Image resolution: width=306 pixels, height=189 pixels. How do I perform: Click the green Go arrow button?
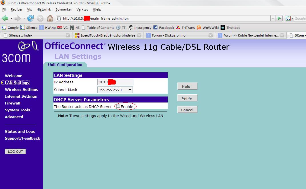tap(279, 18)
